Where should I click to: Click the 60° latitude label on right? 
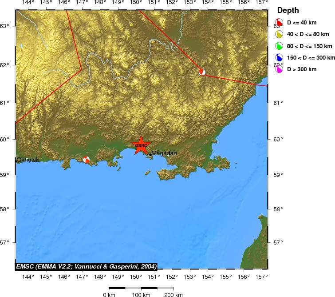278,140
